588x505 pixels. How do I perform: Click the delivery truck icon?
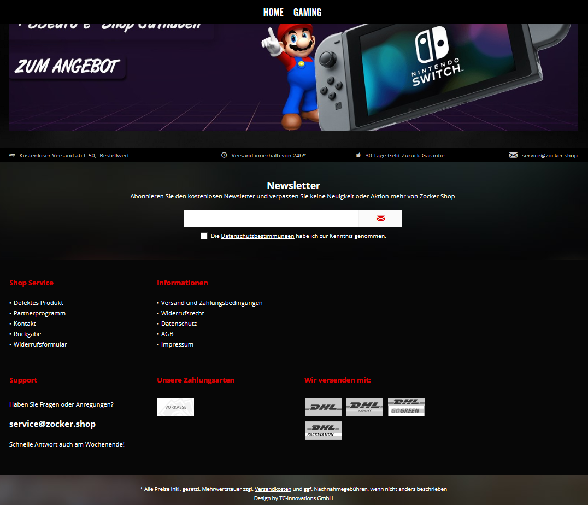coord(12,155)
